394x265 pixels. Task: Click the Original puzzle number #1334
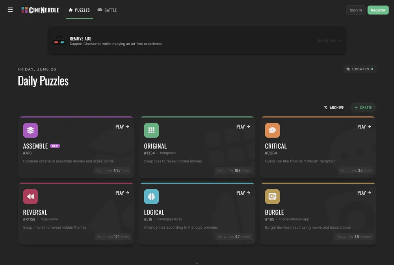tap(149, 153)
